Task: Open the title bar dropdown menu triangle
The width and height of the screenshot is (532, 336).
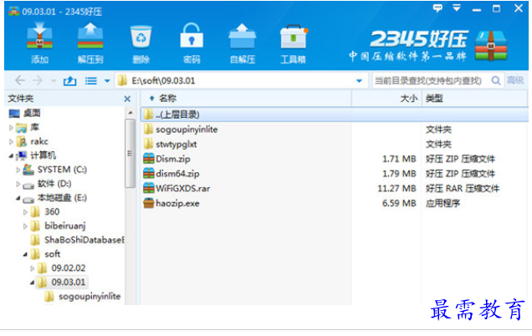Action: 457,8
